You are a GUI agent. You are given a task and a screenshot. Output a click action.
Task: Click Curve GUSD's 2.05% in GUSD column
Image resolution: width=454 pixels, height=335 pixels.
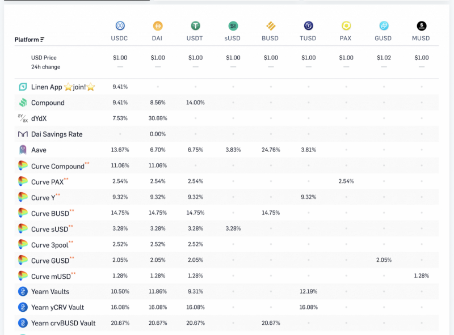(384, 260)
